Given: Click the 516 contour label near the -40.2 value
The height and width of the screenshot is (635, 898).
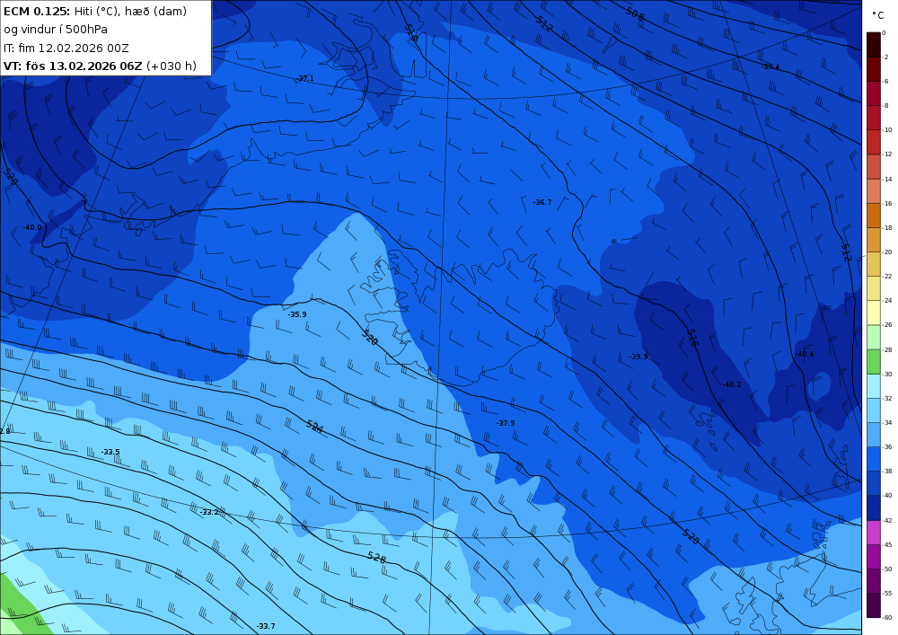Looking at the screenshot, I should 693,338.
